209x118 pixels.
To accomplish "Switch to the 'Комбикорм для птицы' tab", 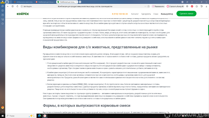I will tap(45, 2).
